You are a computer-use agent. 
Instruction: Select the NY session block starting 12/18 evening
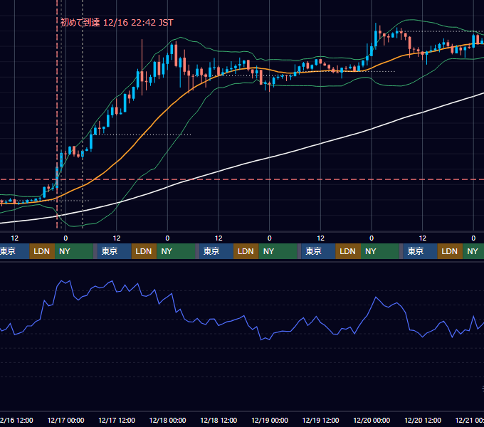point(278,251)
